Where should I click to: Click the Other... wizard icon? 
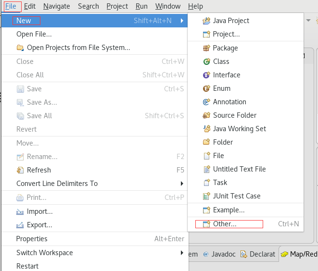coord(206,224)
